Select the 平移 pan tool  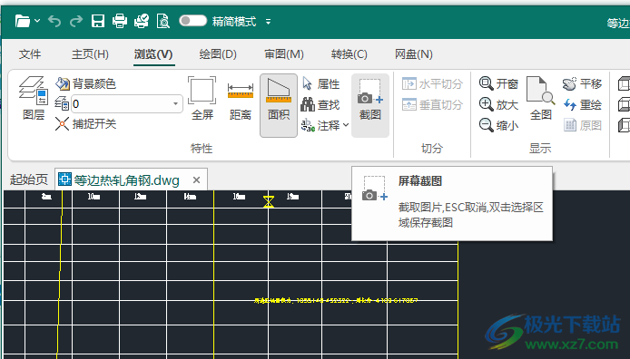(582, 83)
